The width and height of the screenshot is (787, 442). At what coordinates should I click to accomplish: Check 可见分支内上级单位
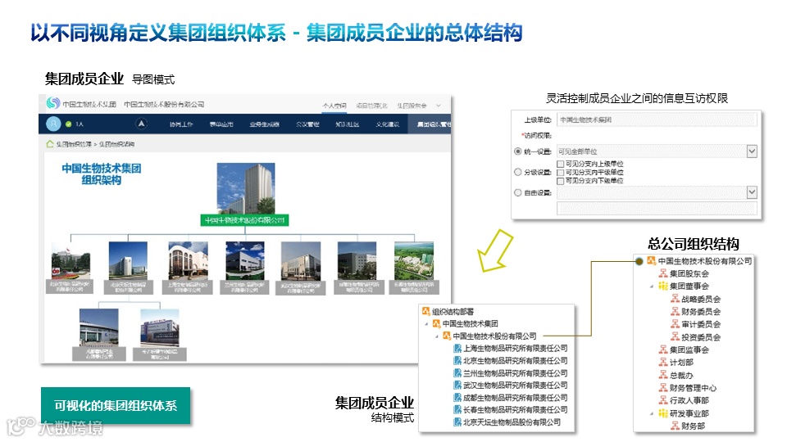tap(561, 164)
